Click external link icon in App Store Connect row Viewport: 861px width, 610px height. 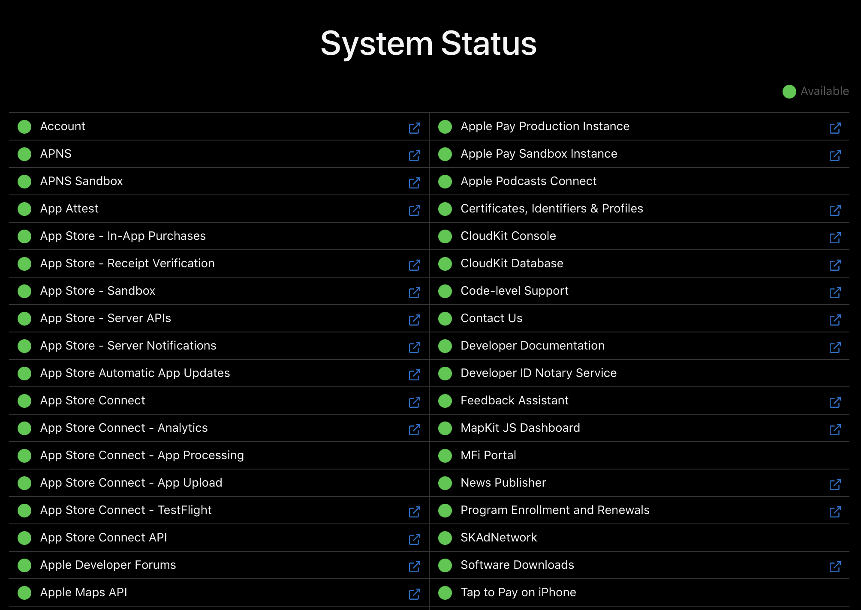tap(414, 402)
